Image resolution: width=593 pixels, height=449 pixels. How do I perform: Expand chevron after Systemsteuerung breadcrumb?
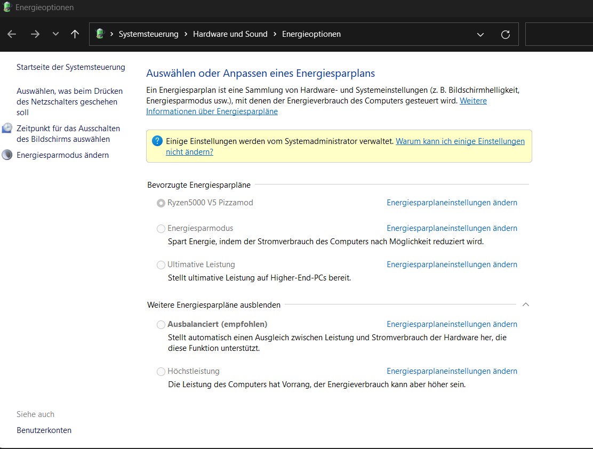pyautogui.click(x=186, y=34)
